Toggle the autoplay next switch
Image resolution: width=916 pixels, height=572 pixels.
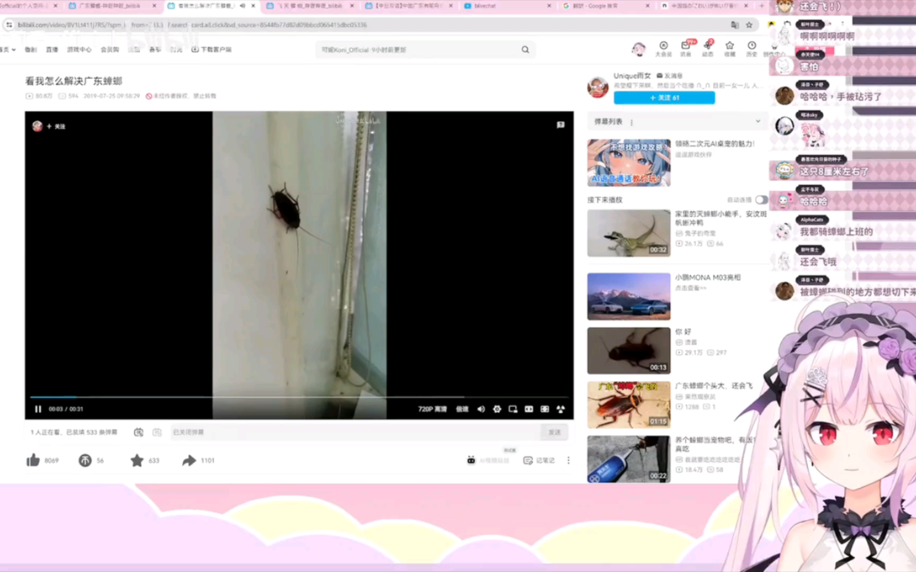point(761,200)
